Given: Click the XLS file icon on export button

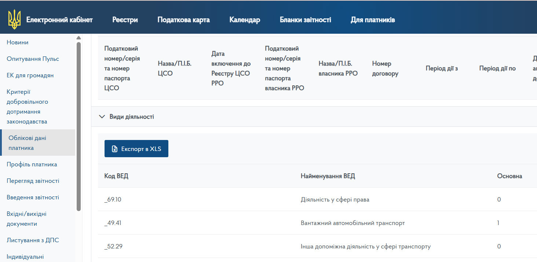Looking at the screenshot, I should point(115,149).
